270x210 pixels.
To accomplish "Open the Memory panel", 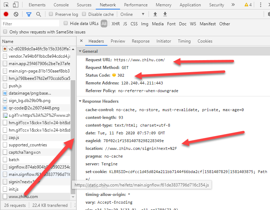I will point(164,5).
